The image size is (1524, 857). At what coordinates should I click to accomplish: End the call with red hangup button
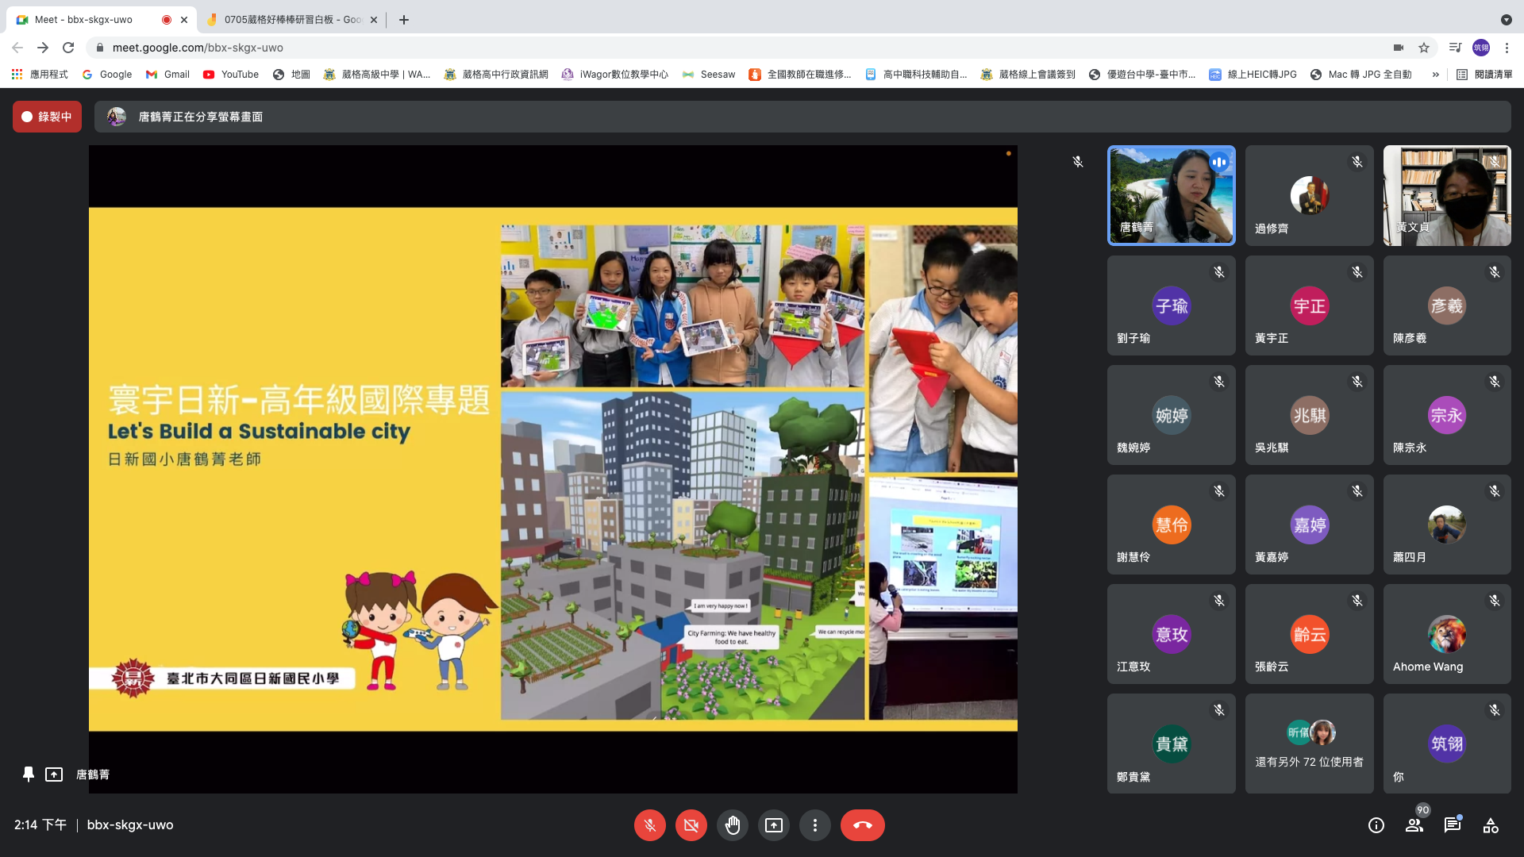[862, 825]
